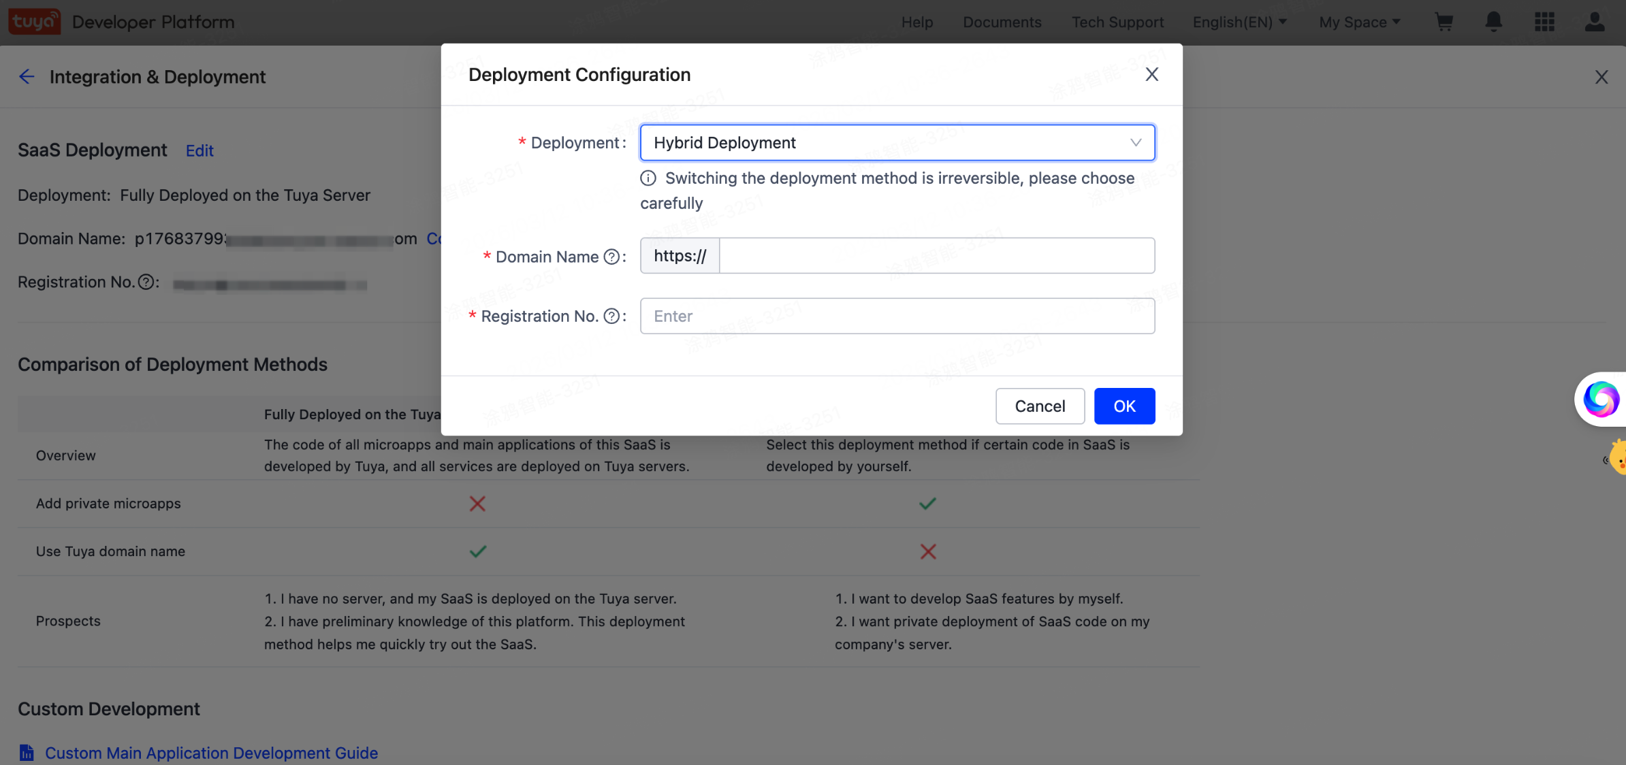
Task: Click the user profile icon
Action: point(1594,22)
